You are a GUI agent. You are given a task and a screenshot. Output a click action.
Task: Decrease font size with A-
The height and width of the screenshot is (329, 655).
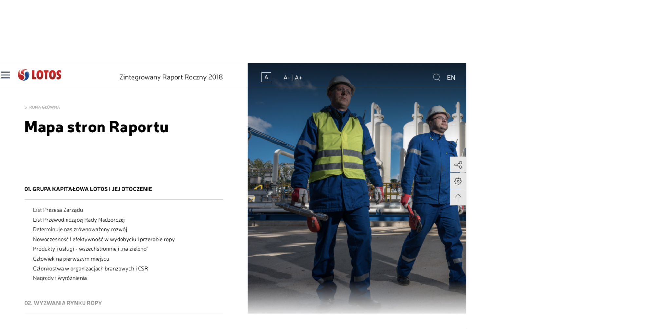(286, 78)
